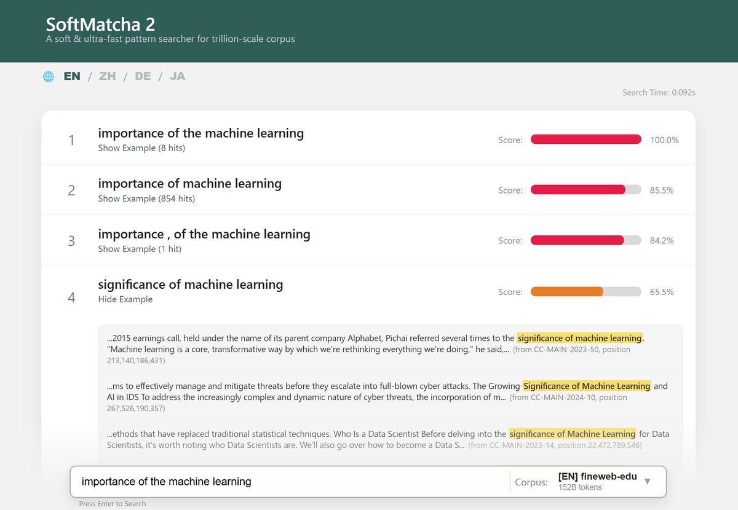The width and height of the screenshot is (738, 510).
Task: Click the example about Data Scientists
Action: click(x=390, y=439)
